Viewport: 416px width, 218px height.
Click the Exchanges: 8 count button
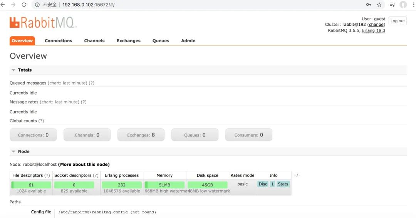(141, 135)
